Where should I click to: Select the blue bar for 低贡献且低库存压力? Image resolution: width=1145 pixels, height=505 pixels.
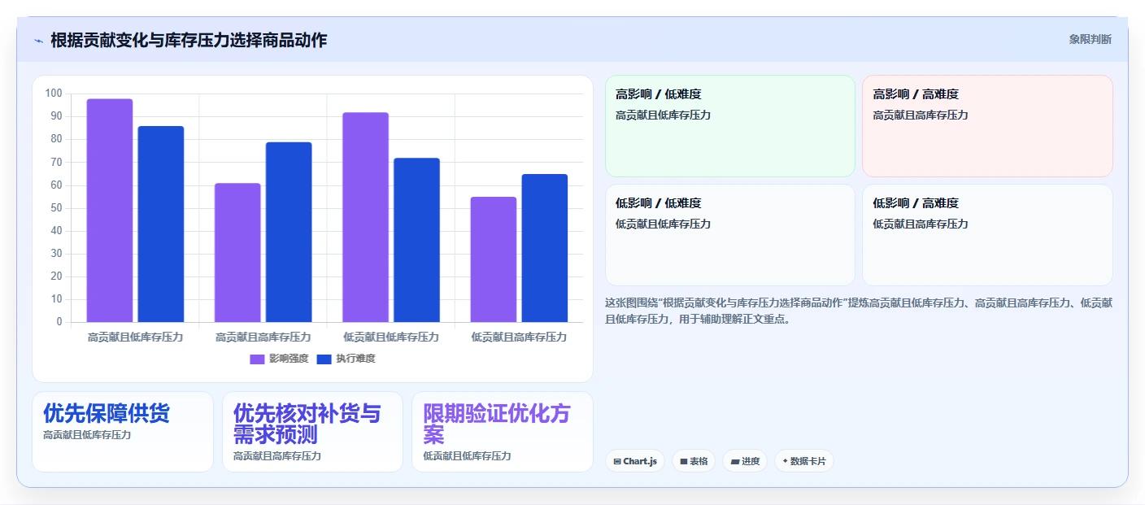pos(416,240)
